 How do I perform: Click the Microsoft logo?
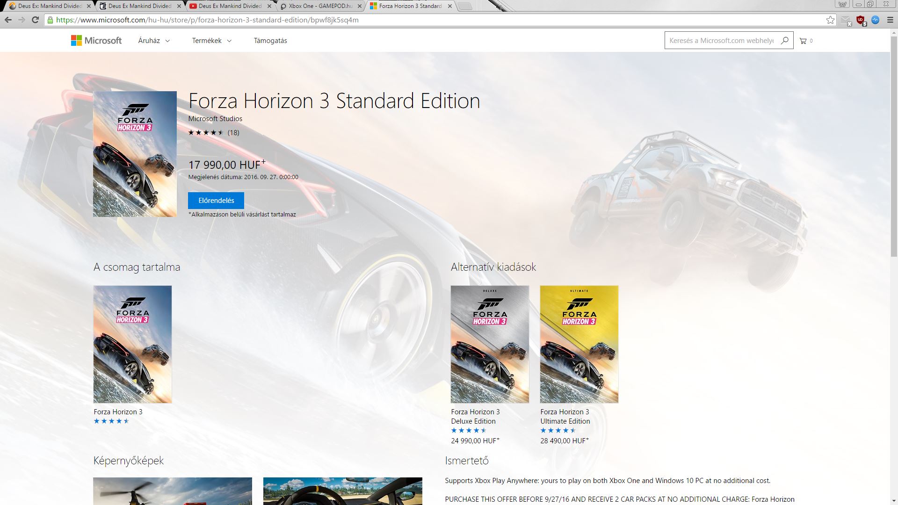(x=96, y=41)
